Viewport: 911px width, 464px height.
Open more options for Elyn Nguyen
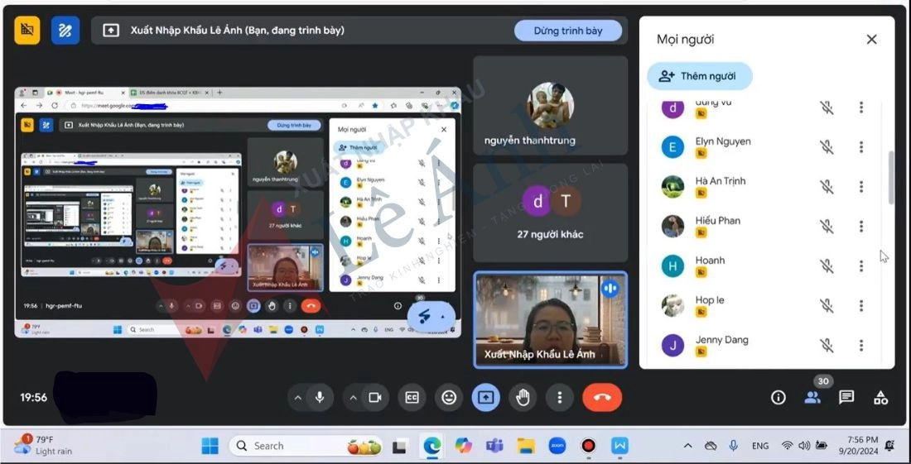point(861,147)
